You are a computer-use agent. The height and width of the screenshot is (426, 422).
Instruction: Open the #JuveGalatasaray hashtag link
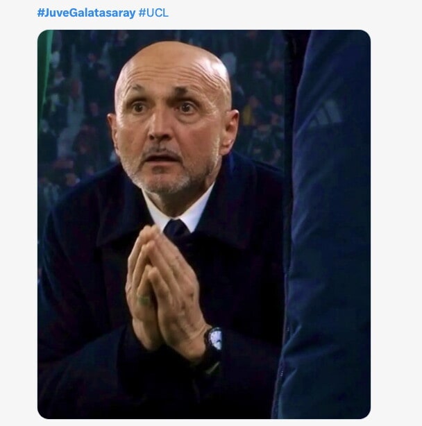[86, 12]
